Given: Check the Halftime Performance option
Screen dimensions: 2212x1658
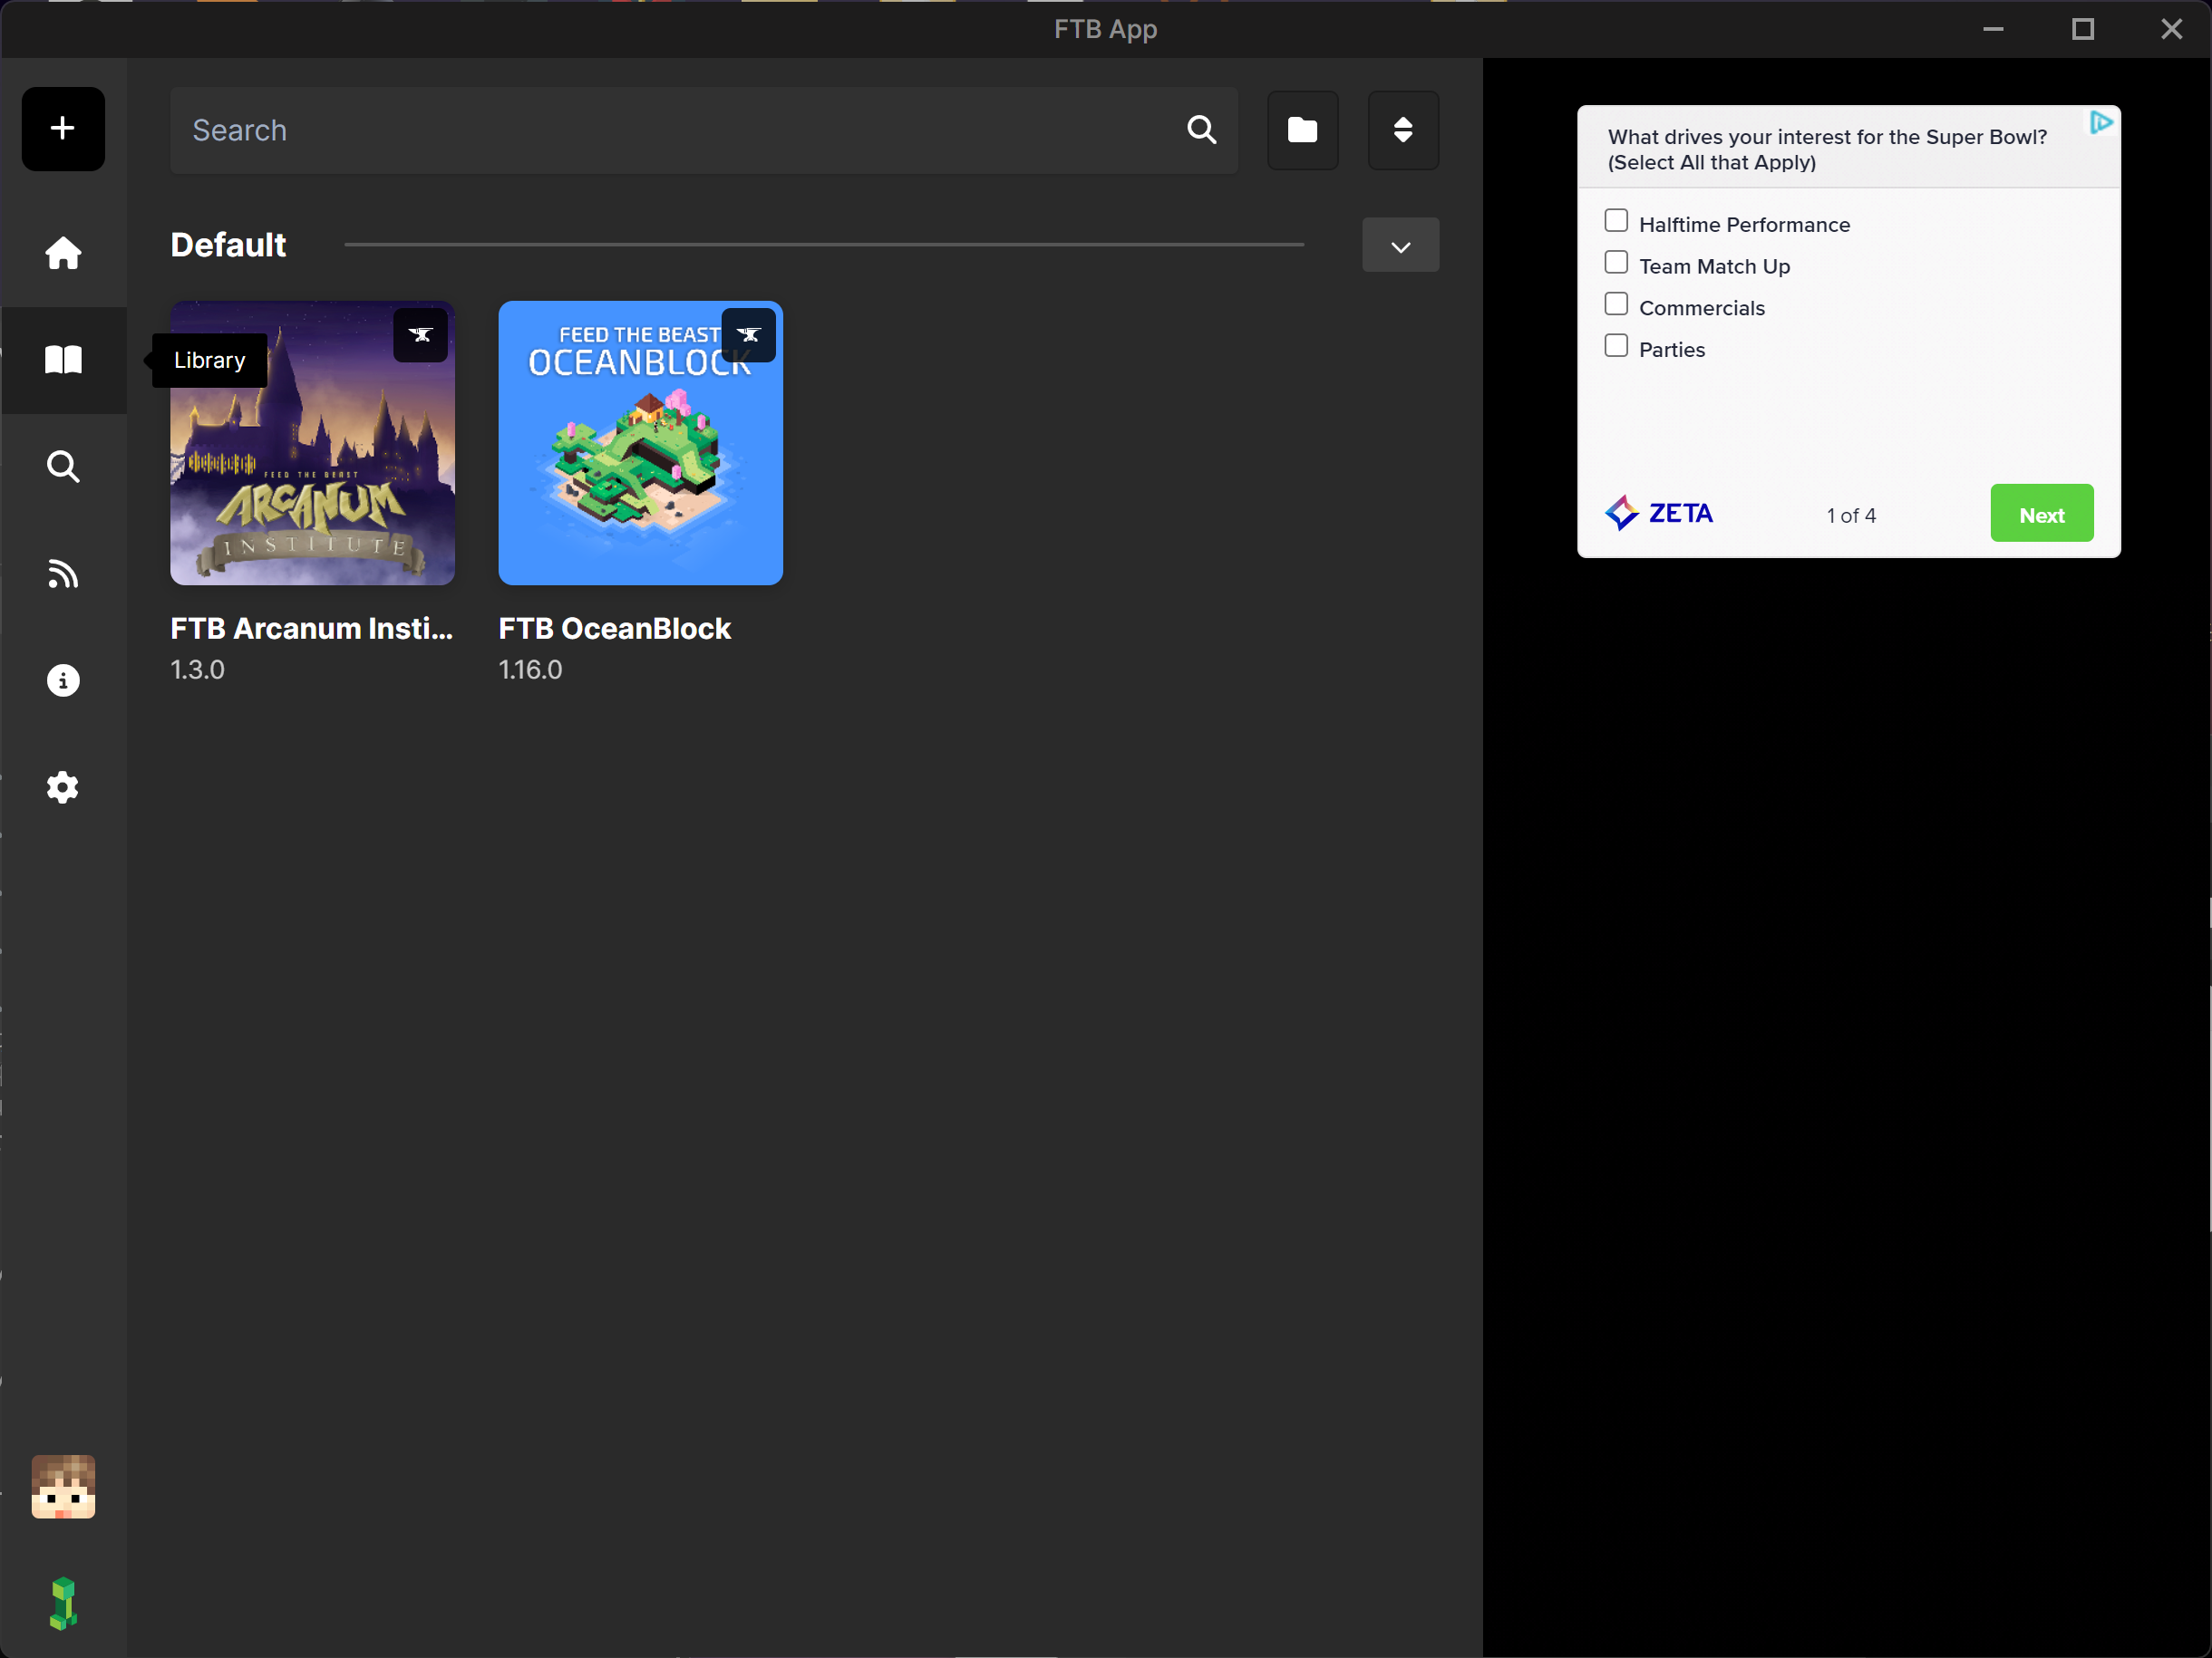Looking at the screenshot, I should click(1616, 221).
